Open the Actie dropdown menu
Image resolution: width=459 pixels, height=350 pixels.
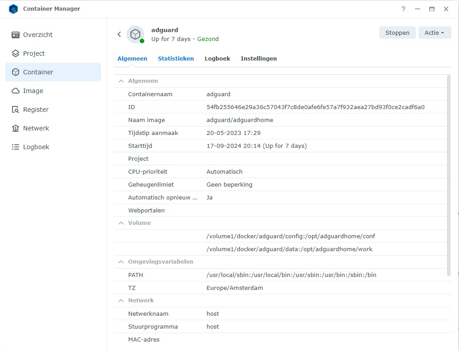click(435, 33)
